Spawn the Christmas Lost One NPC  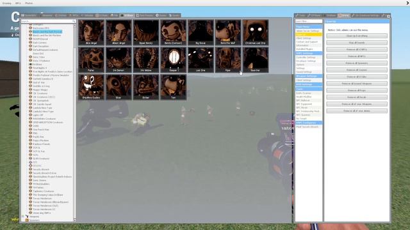click(x=255, y=33)
